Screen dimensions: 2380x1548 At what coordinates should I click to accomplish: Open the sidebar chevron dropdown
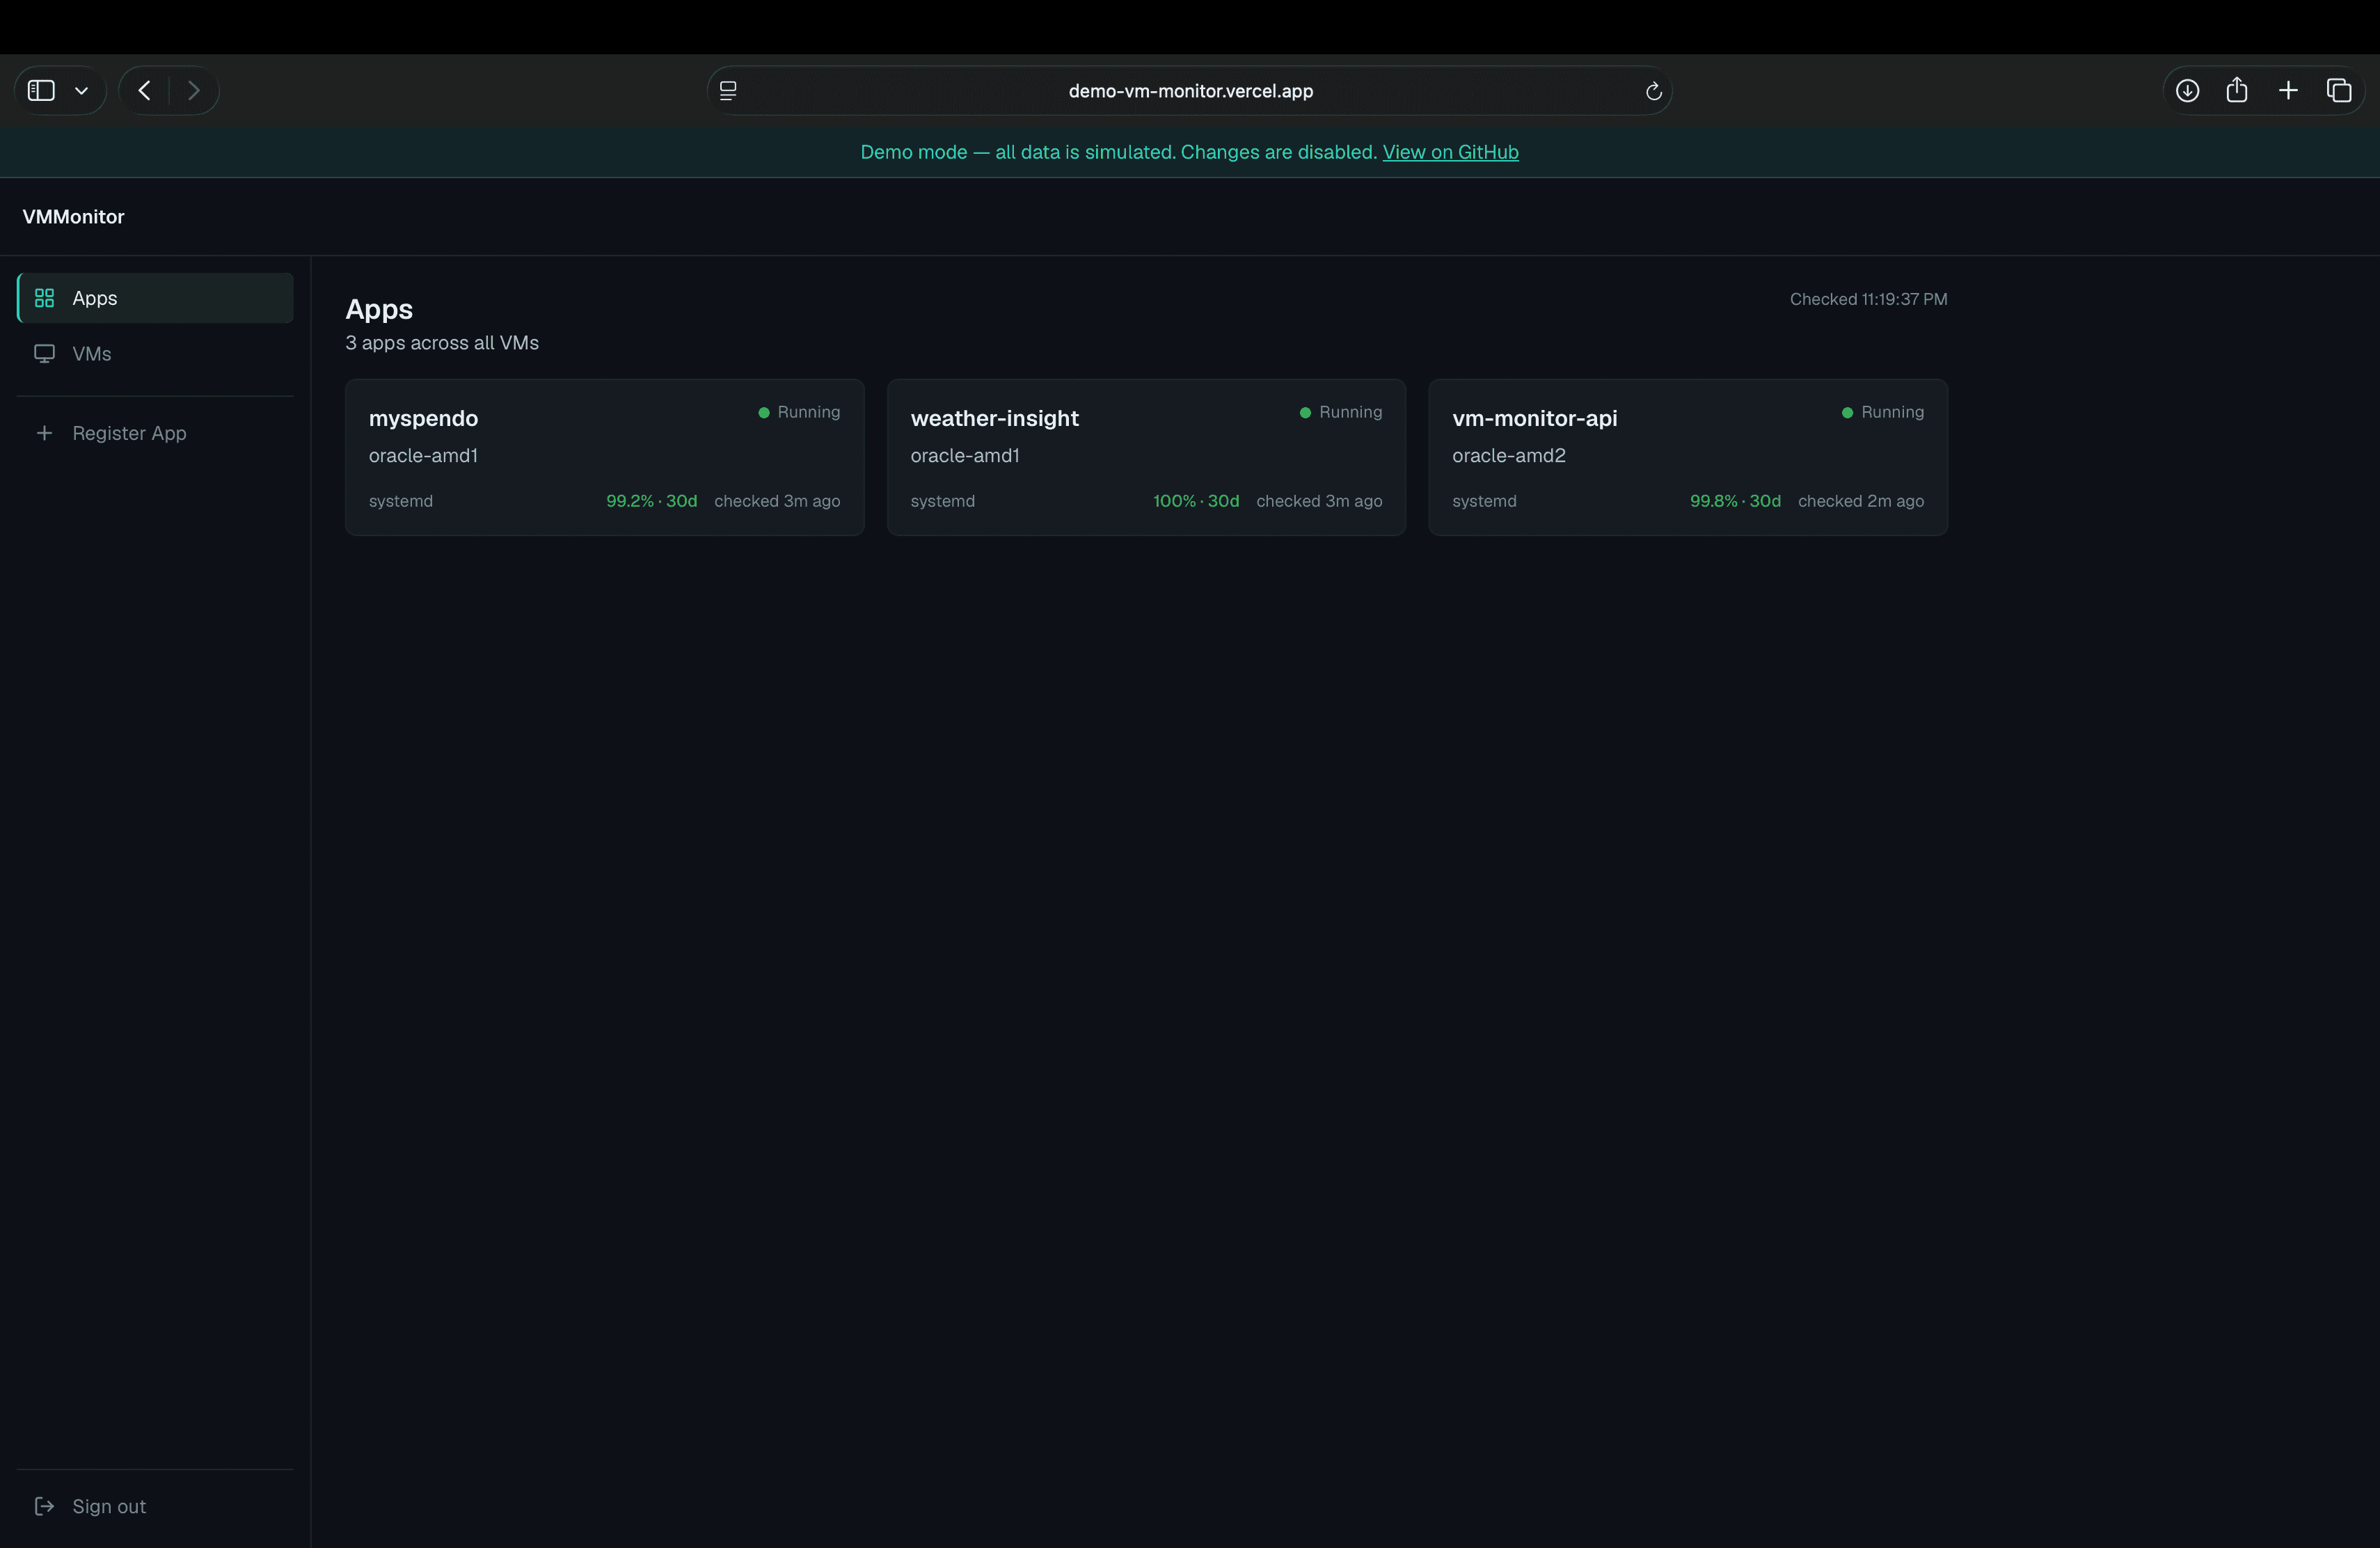[x=83, y=90]
